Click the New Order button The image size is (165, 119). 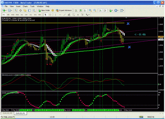tap(44, 10)
